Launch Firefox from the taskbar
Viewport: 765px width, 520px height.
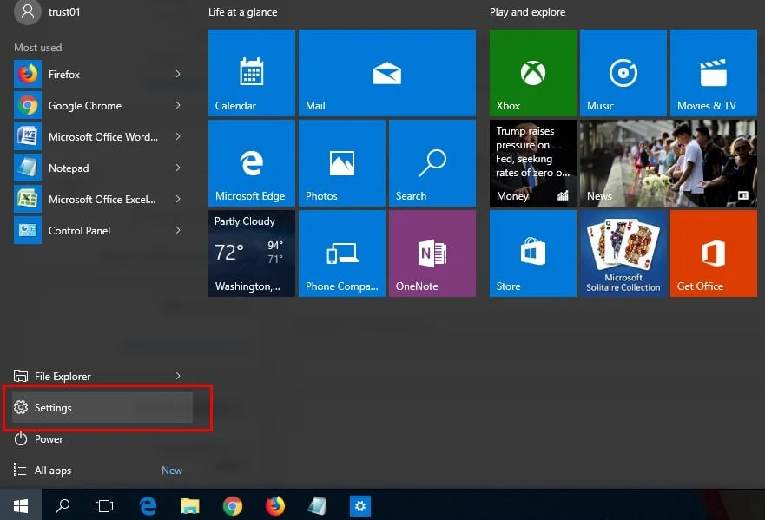click(x=274, y=506)
